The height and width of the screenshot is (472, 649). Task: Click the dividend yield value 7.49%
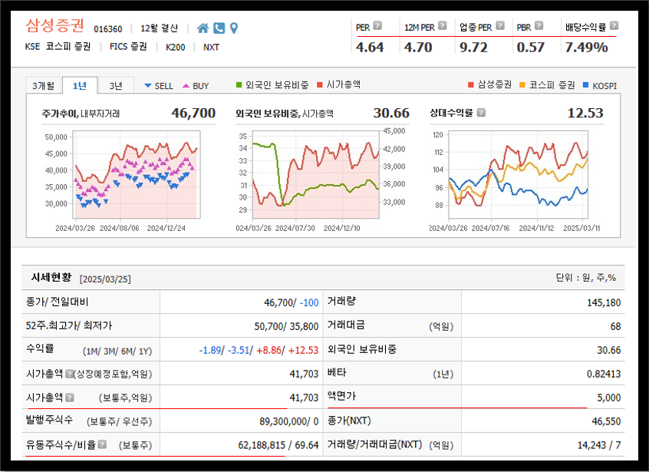(x=587, y=48)
